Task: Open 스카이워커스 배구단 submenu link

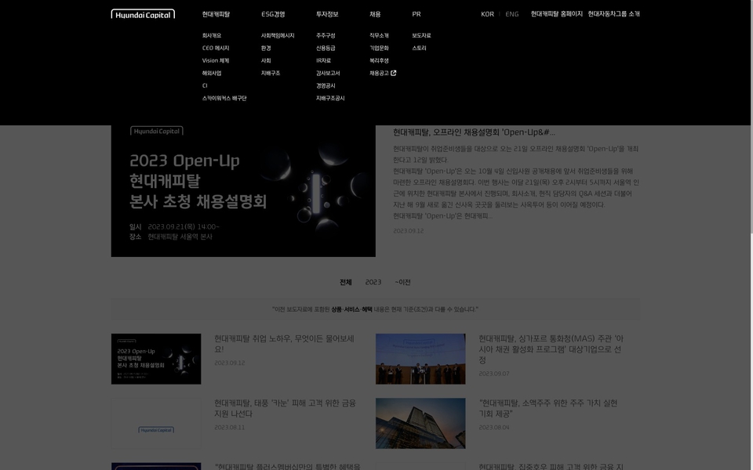Action: 224,98
